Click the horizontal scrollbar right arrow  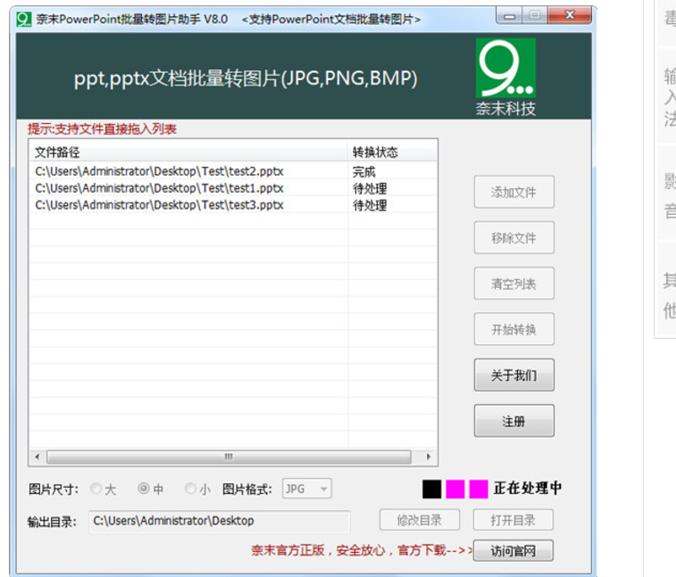point(429,457)
